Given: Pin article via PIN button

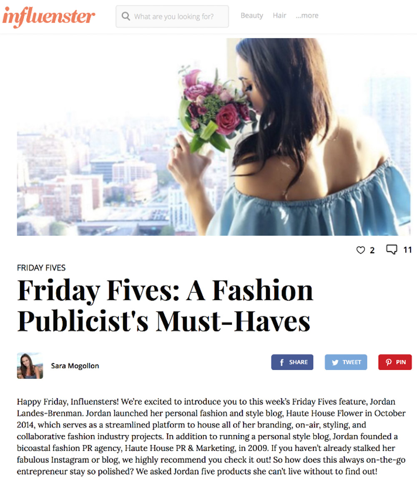Looking at the screenshot, I should (395, 362).
